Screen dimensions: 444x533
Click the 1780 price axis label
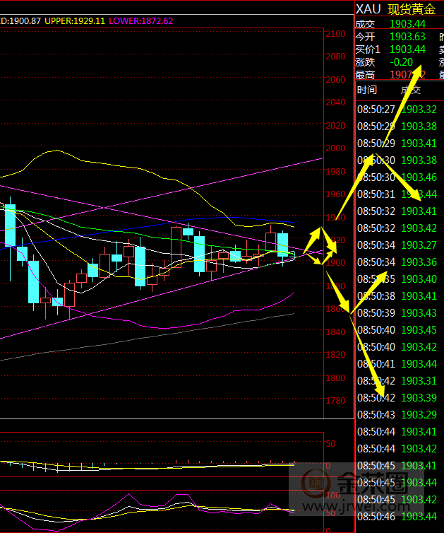(336, 401)
